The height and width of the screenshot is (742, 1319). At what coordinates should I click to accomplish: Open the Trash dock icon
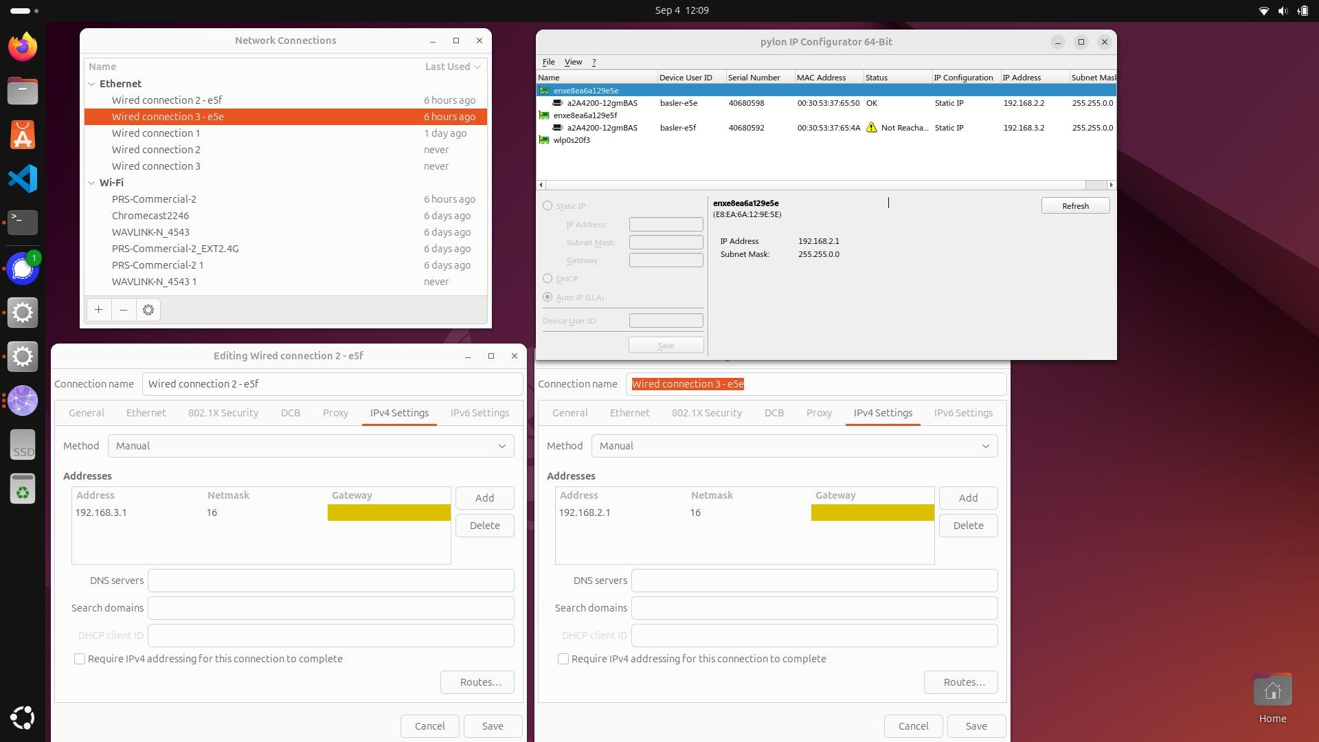tap(23, 489)
